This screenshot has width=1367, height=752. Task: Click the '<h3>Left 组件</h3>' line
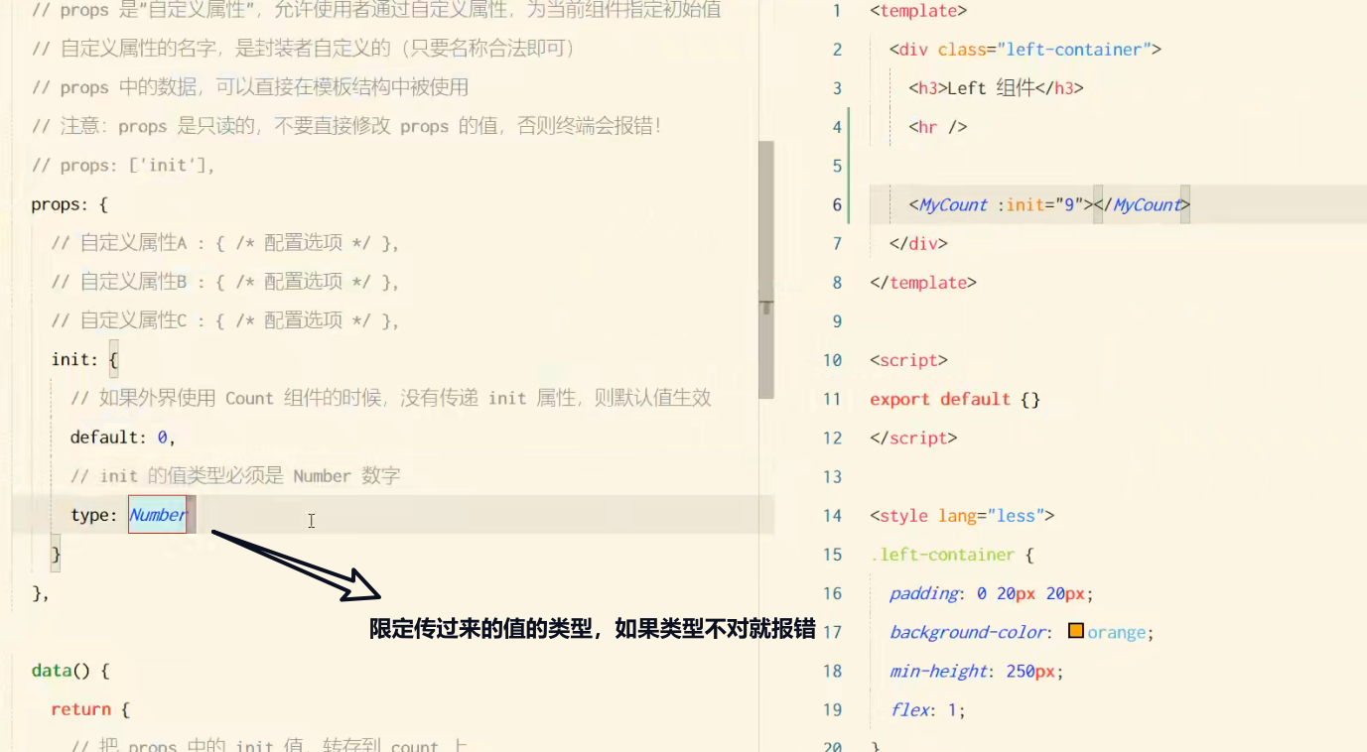click(x=996, y=88)
